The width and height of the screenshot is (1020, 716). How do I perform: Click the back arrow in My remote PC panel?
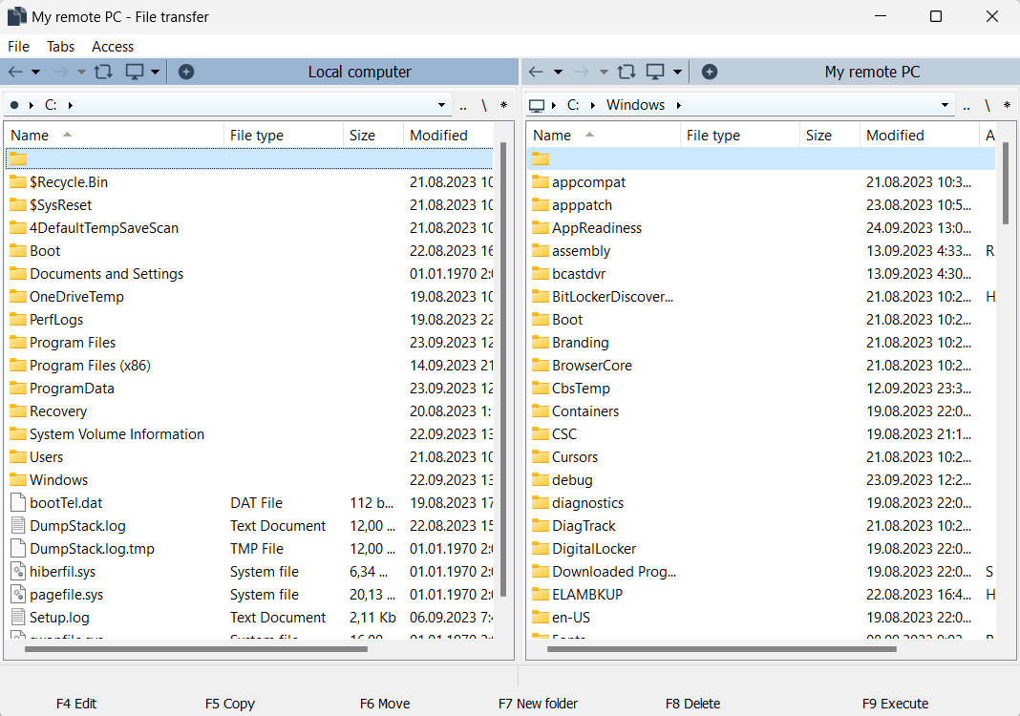pos(536,72)
